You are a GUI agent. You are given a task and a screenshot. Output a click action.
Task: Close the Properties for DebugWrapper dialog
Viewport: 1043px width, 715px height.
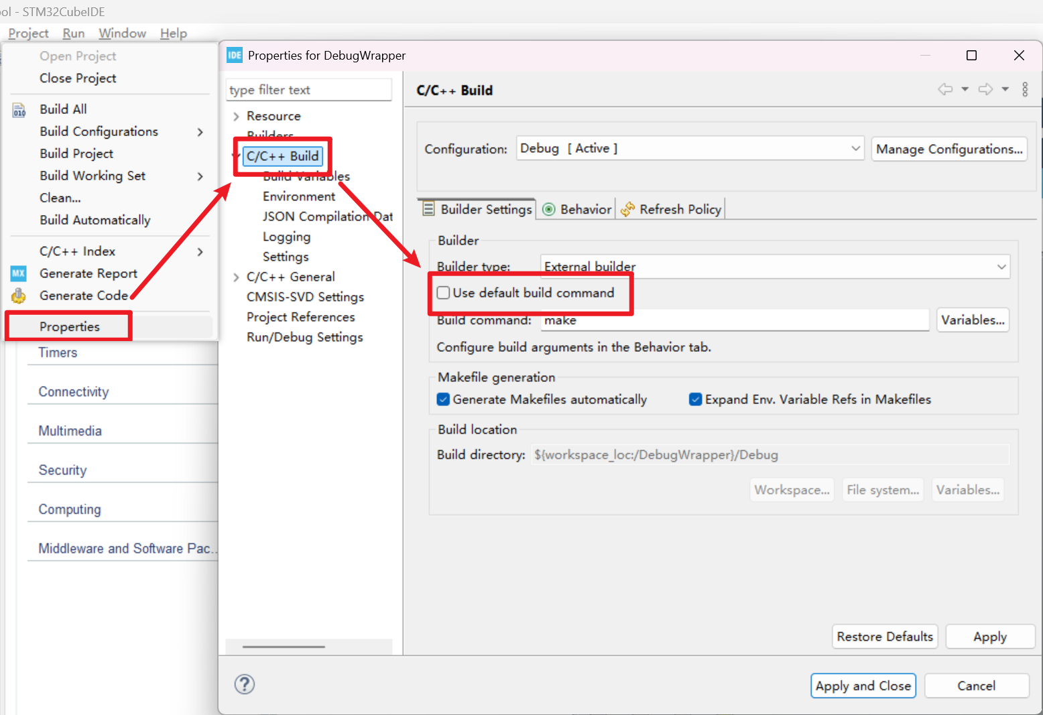1019,55
